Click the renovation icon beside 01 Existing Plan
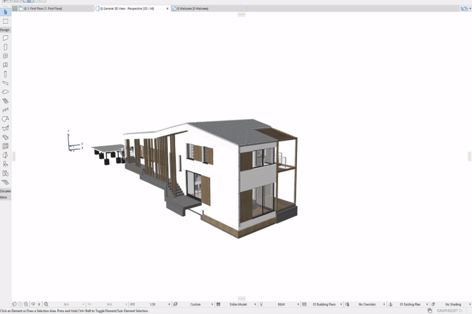The width and height of the screenshot is (472, 314). tap(390, 305)
